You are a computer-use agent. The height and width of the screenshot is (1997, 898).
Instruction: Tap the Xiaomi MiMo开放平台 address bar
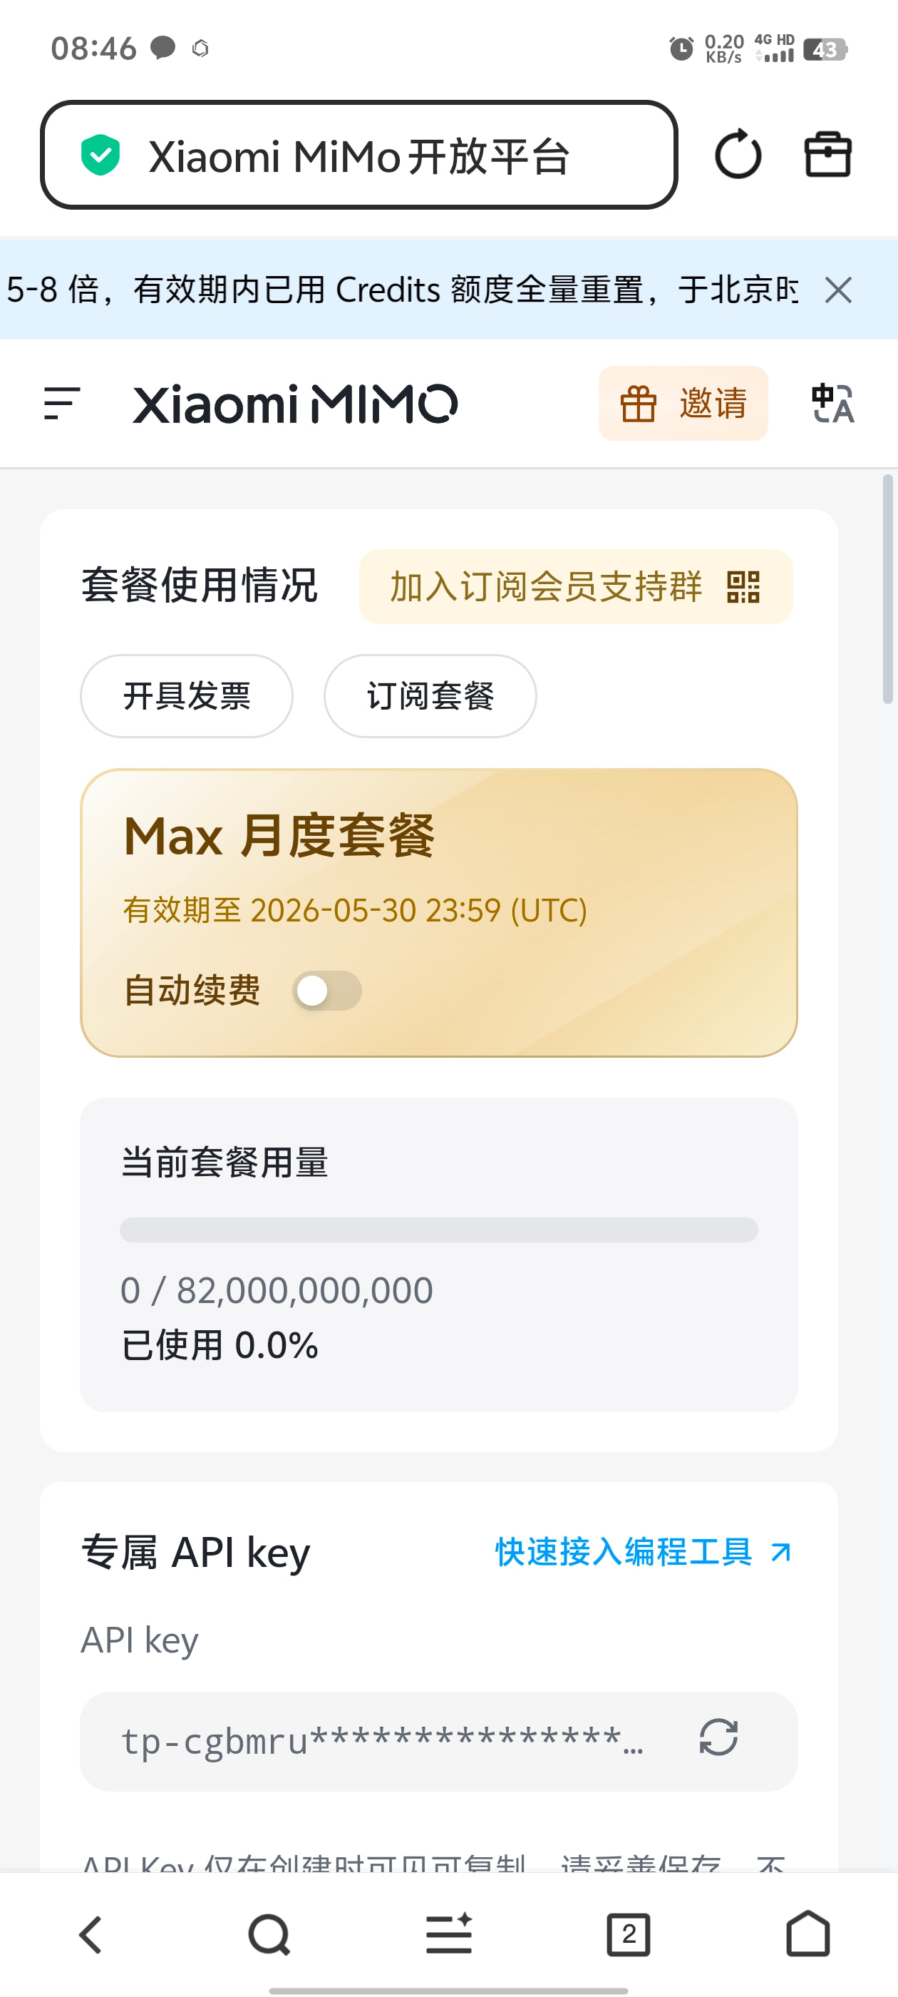(x=358, y=155)
